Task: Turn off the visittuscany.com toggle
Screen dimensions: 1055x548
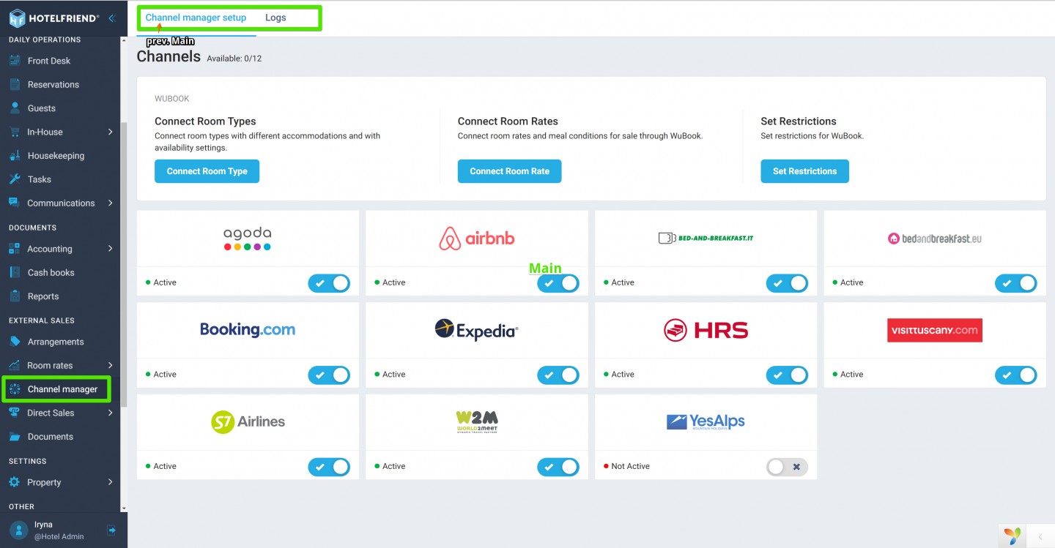Action: click(1016, 375)
